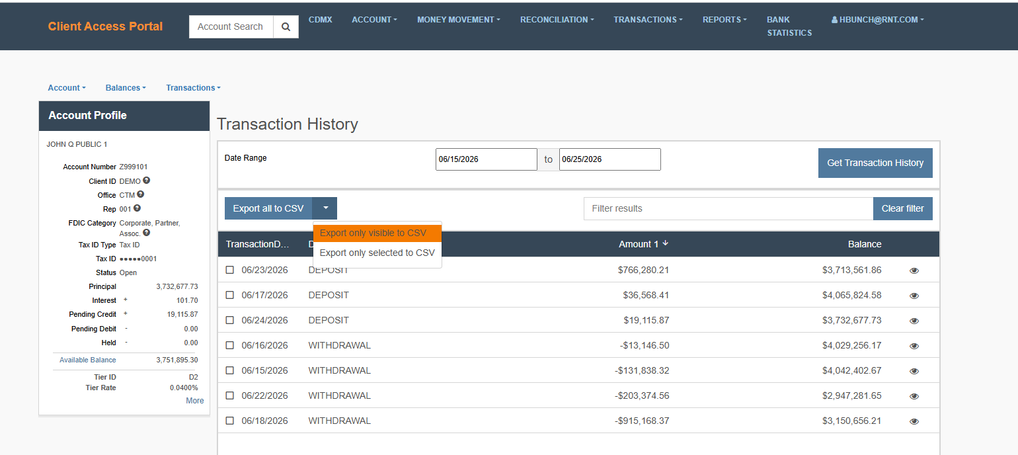Open the ACCOUNT top navigation dropdown
The width and height of the screenshot is (1018, 455).
374,20
